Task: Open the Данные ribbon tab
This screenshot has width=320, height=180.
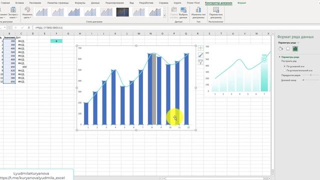Action: point(95,3)
